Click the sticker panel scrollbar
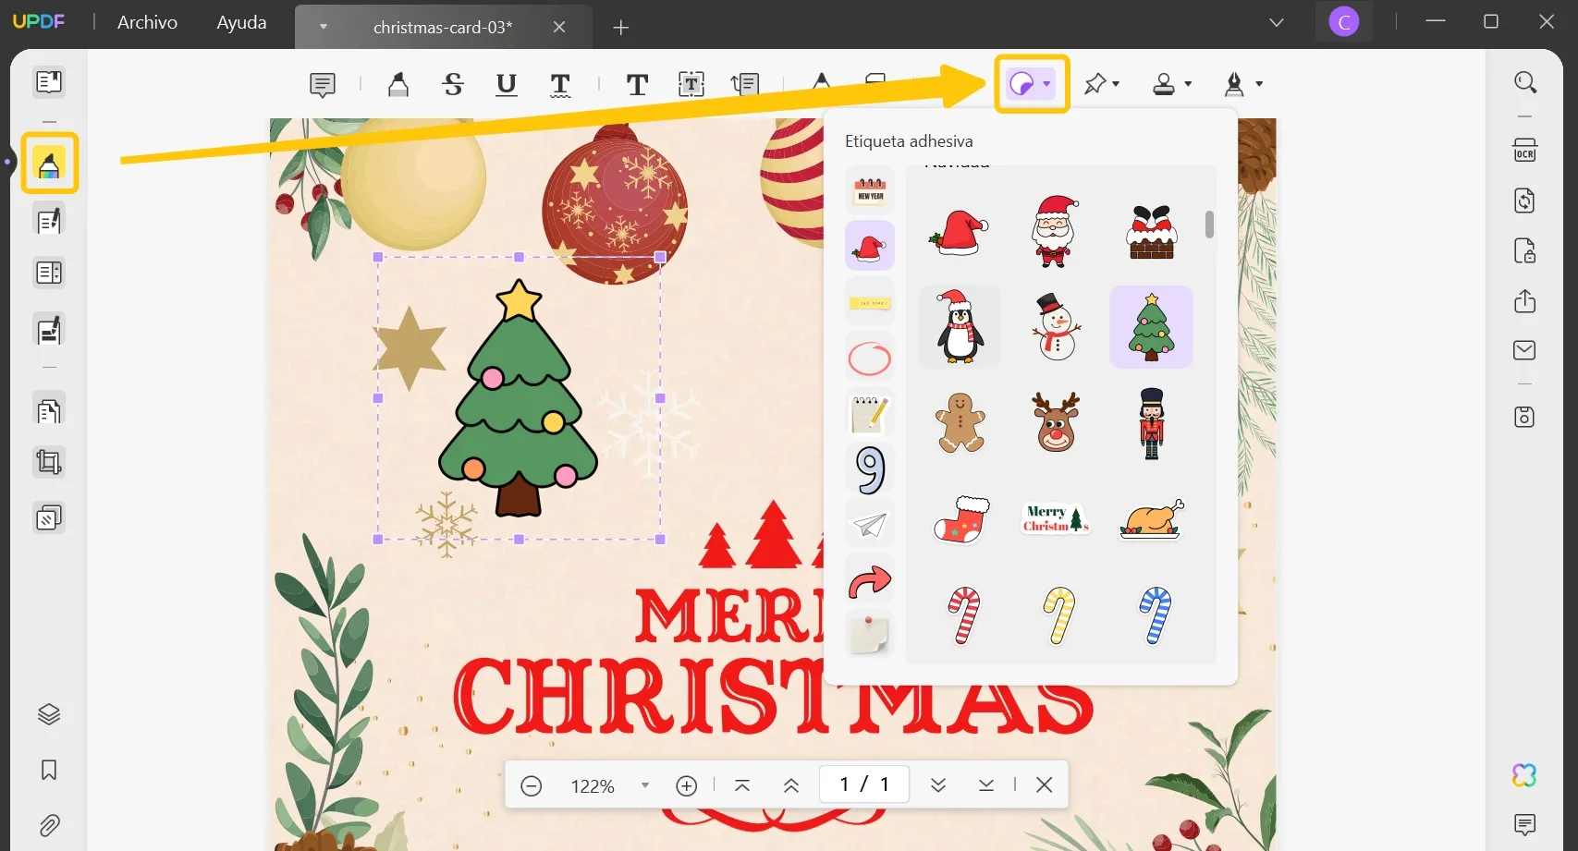The height and width of the screenshot is (851, 1578). pyautogui.click(x=1209, y=224)
